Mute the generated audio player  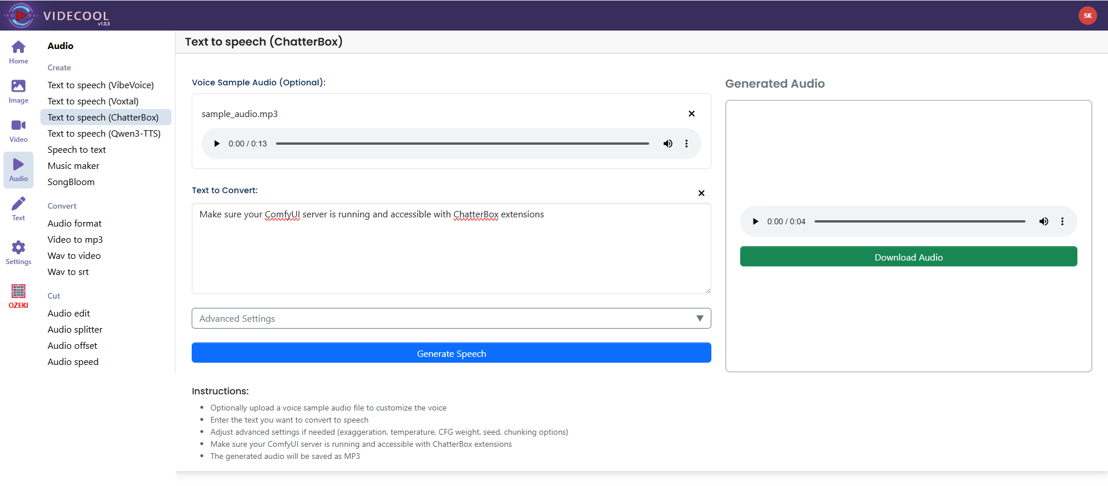pos(1043,221)
